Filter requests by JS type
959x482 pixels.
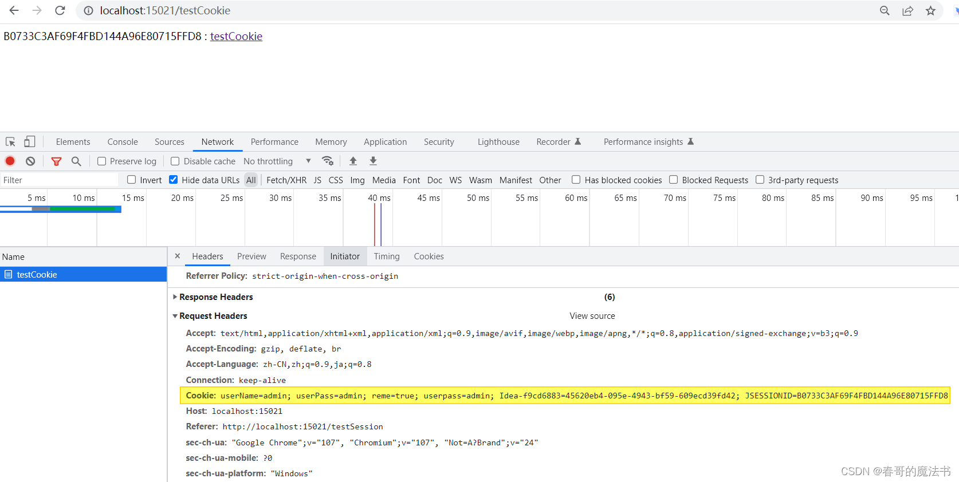317,180
